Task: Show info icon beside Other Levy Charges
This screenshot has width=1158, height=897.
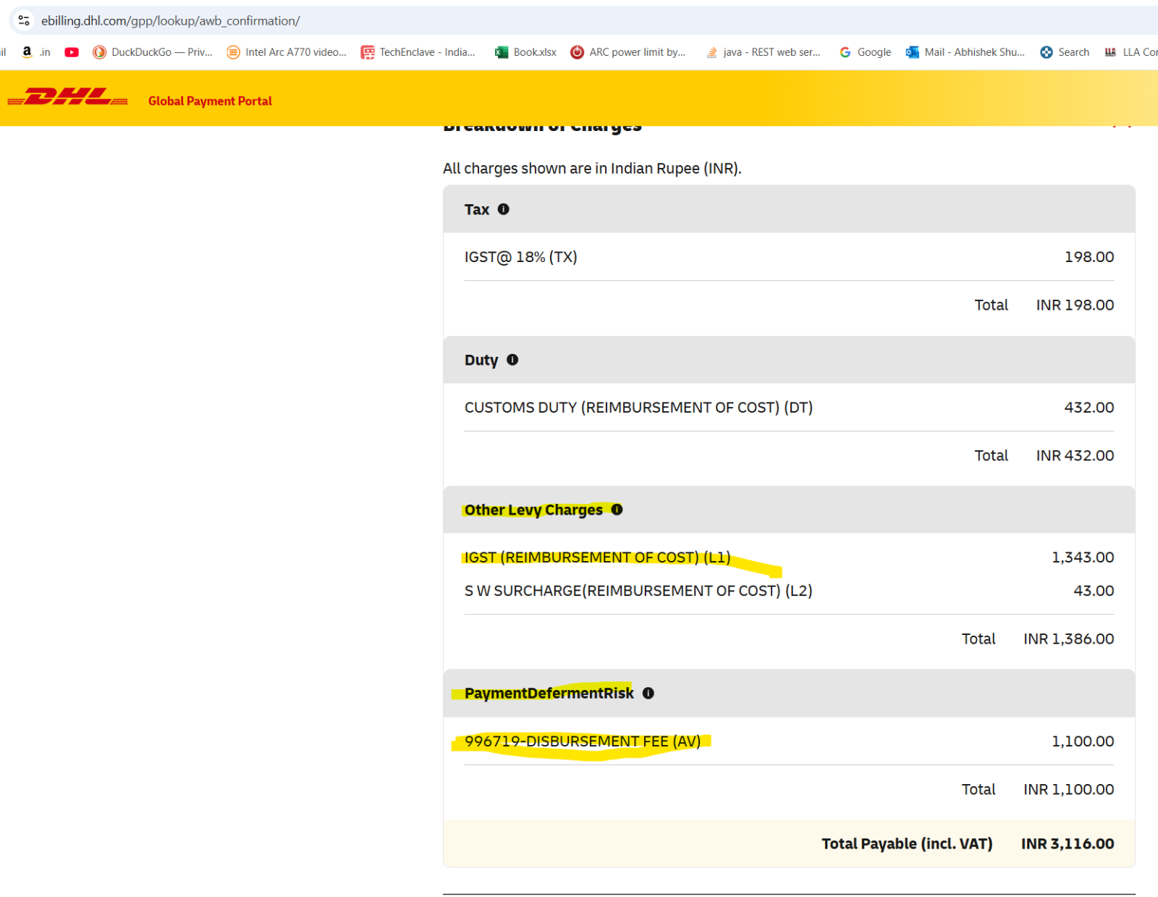Action: (617, 510)
